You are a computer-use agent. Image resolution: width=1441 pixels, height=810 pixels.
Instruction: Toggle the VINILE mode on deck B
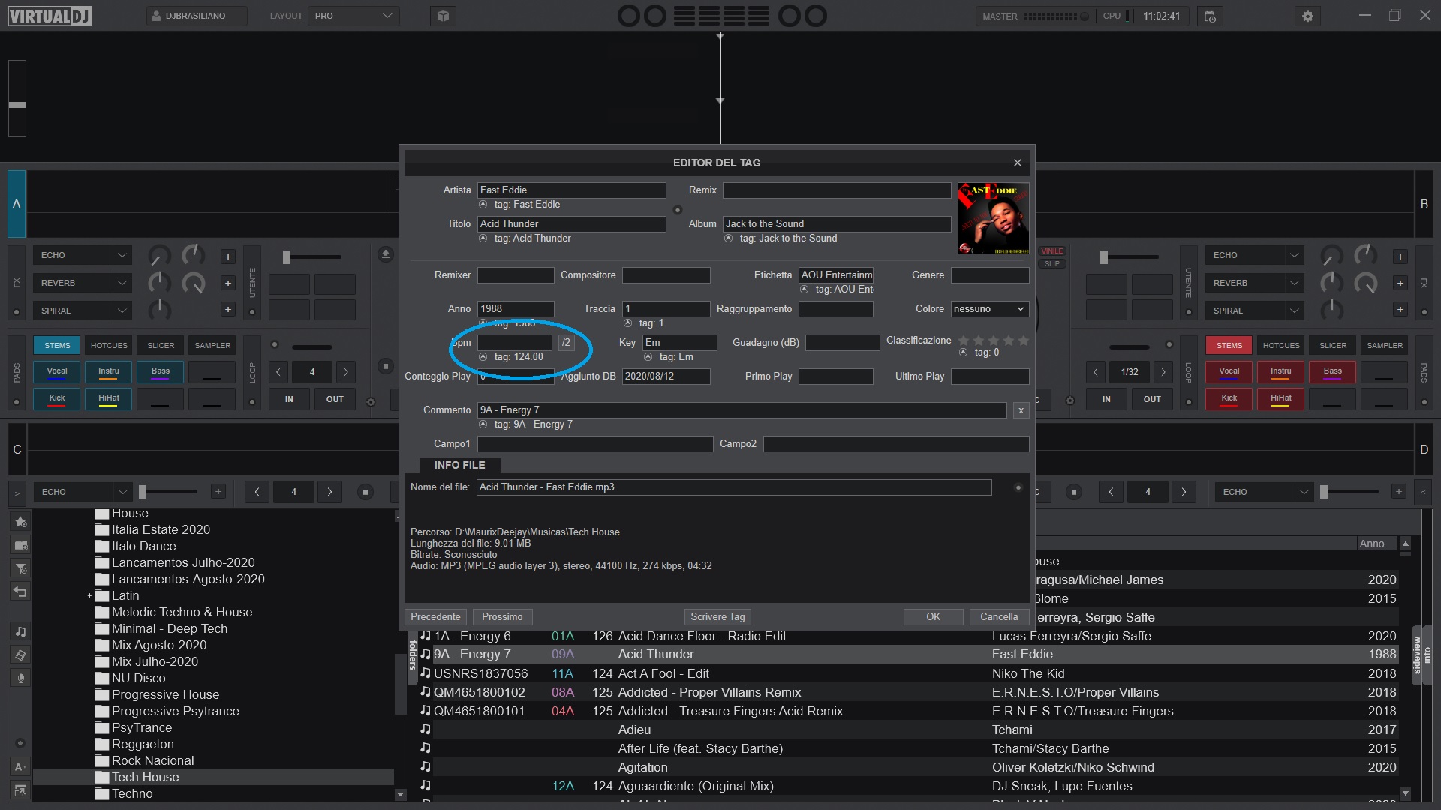[1051, 251]
